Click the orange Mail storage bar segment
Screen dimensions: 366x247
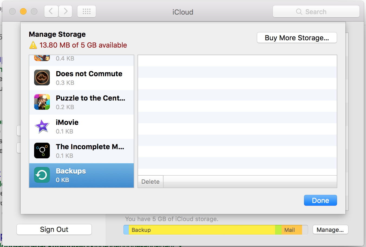click(x=292, y=230)
